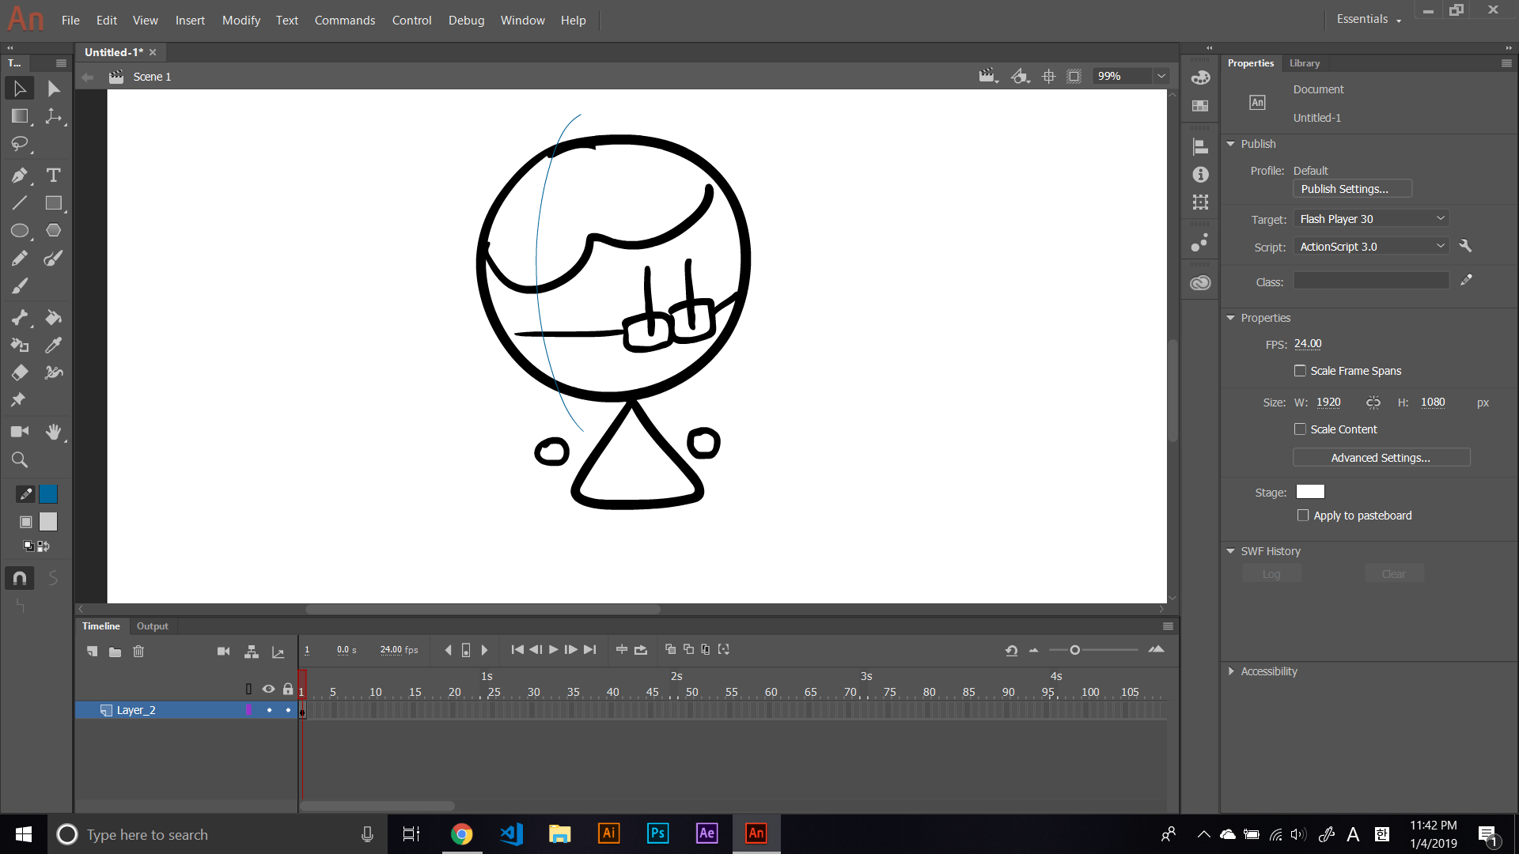
Task: Open the Modify menu
Action: click(241, 20)
